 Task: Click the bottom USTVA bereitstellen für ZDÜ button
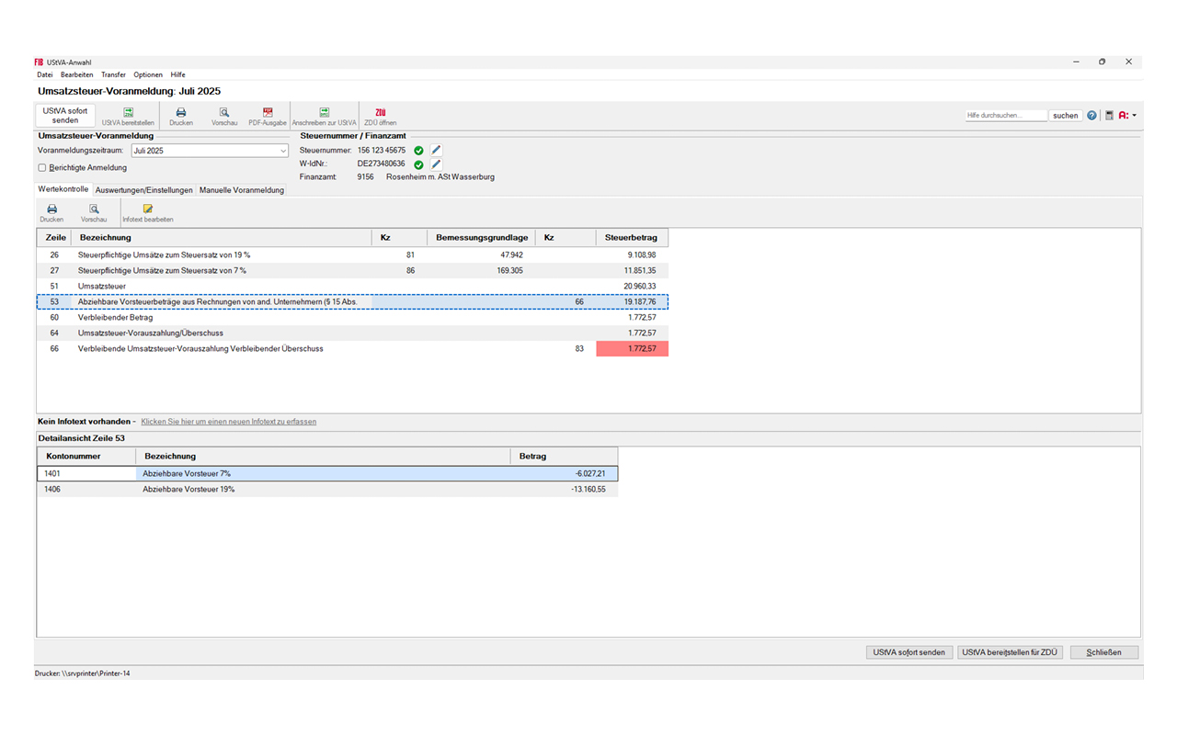[1010, 652]
